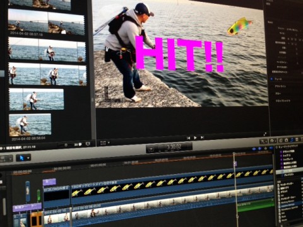Open the enhancements magic wand menu
The width and height of the screenshot is (303, 227).
point(263,141)
